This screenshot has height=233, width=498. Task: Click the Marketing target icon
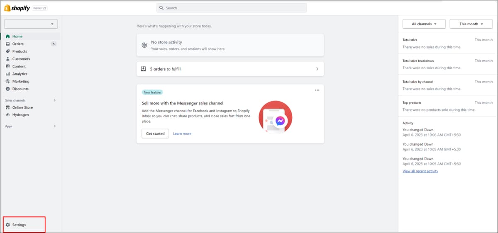(7, 81)
